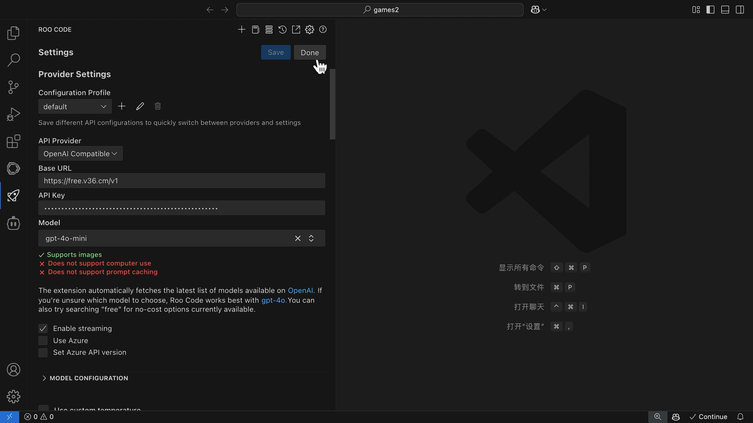Open the remote window indicator
This screenshot has height=423, width=753.
pyautogui.click(x=9, y=417)
